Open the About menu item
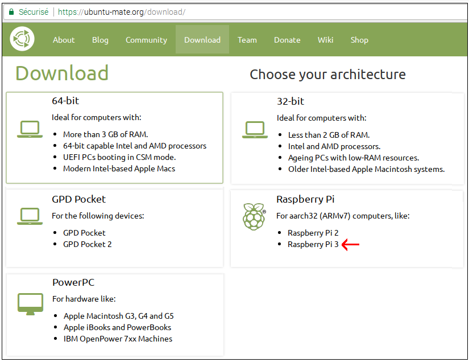The height and width of the screenshot is (362, 469). click(x=64, y=40)
